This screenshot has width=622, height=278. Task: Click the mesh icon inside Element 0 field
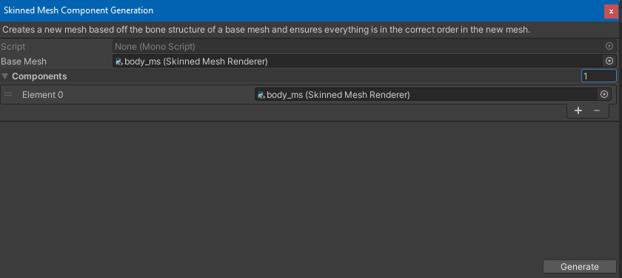tap(261, 95)
